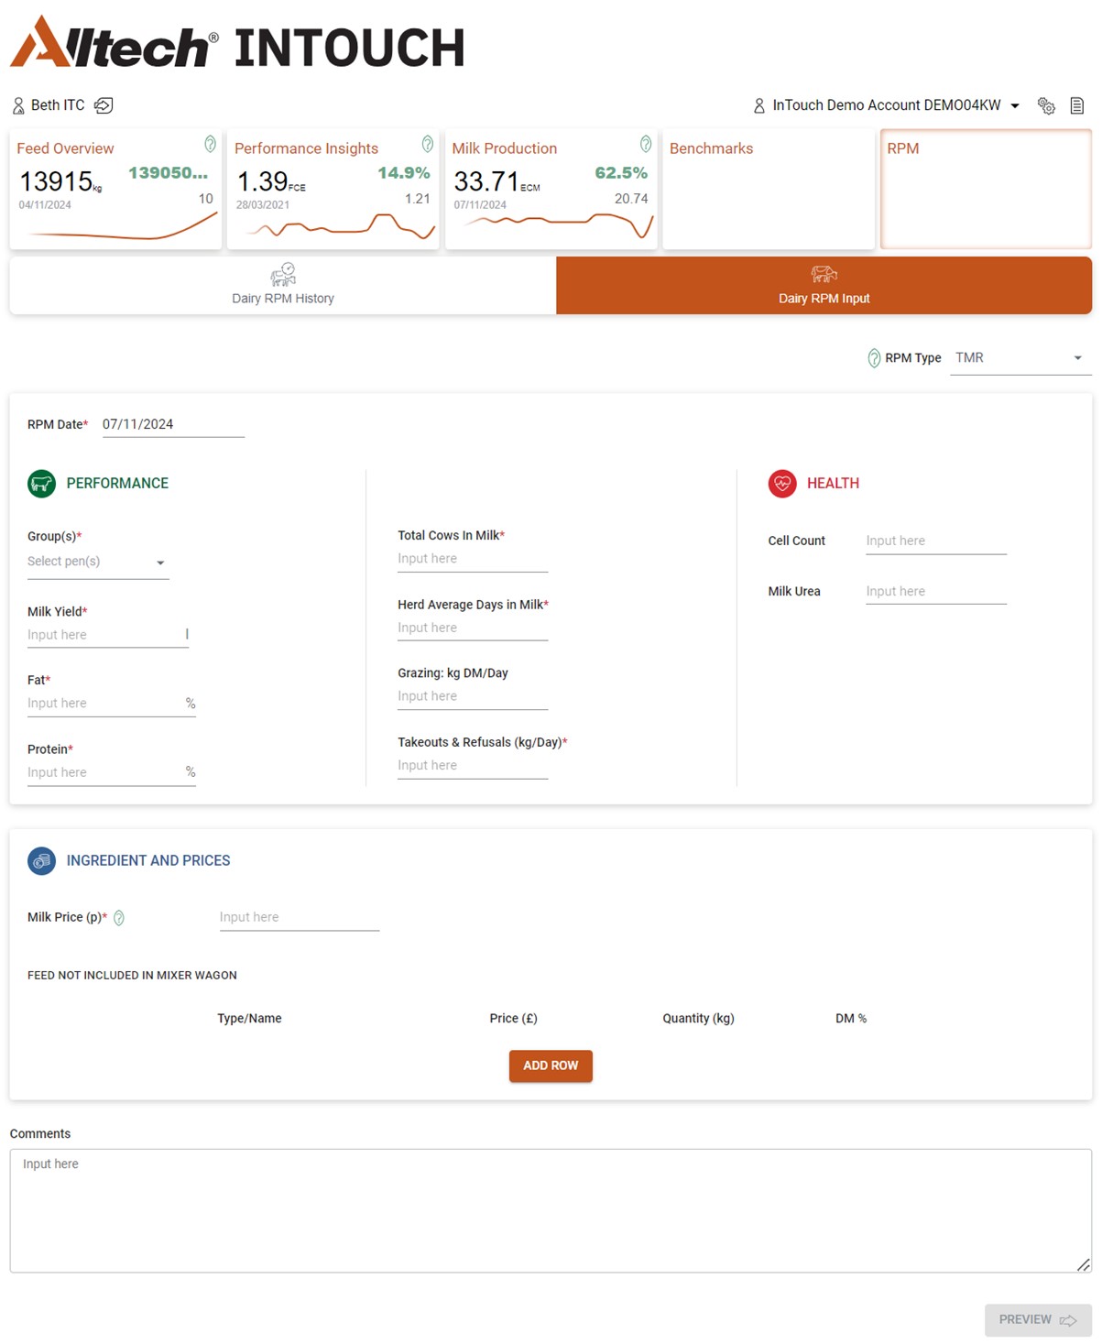Image resolution: width=1102 pixels, height=1344 pixels.
Task: Open the InTouch Demo Account dropdown arrow
Action: (x=1015, y=106)
